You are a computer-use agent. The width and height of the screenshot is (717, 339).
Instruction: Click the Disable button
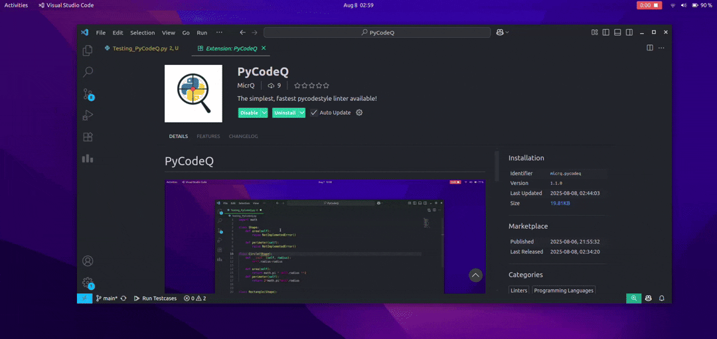[249, 113]
